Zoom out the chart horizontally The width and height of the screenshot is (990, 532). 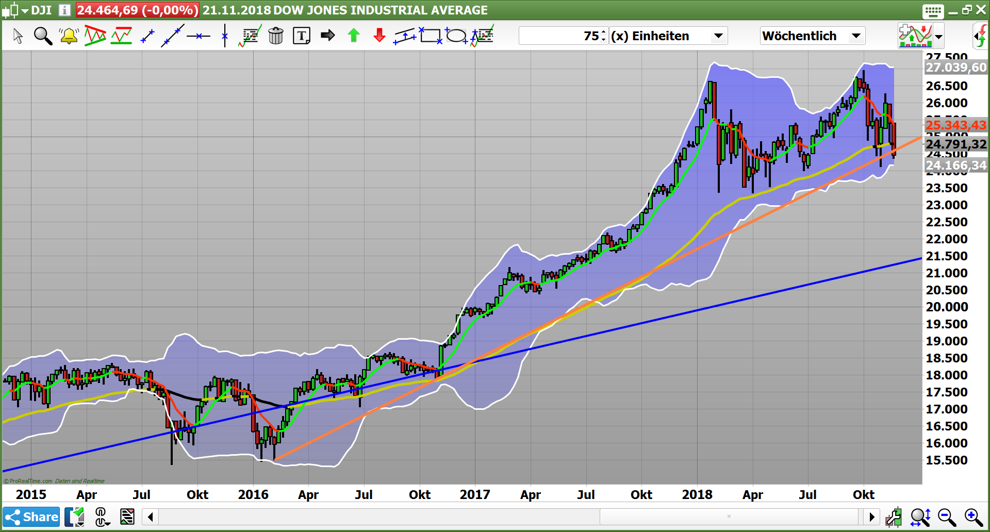(x=947, y=517)
